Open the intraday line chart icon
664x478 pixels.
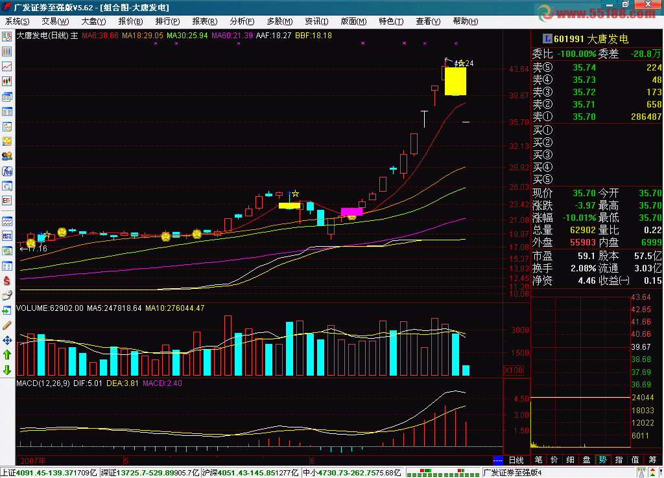click(x=6, y=67)
